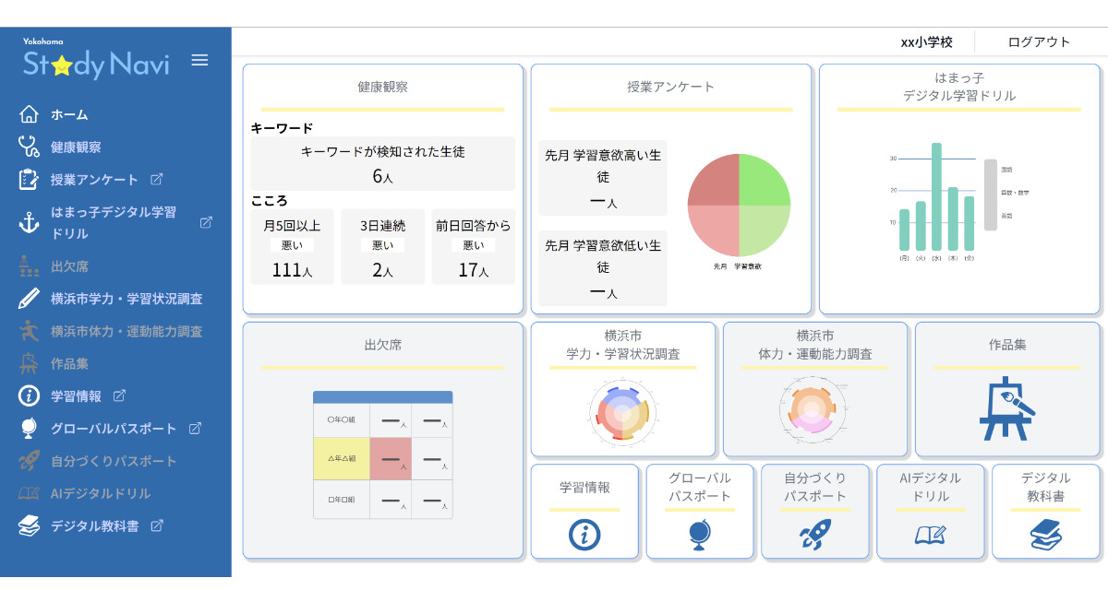Click the stacked books デジタル教科書 tile icon
This screenshot has width=1108, height=590.
pyautogui.click(x=1045, y=535)
